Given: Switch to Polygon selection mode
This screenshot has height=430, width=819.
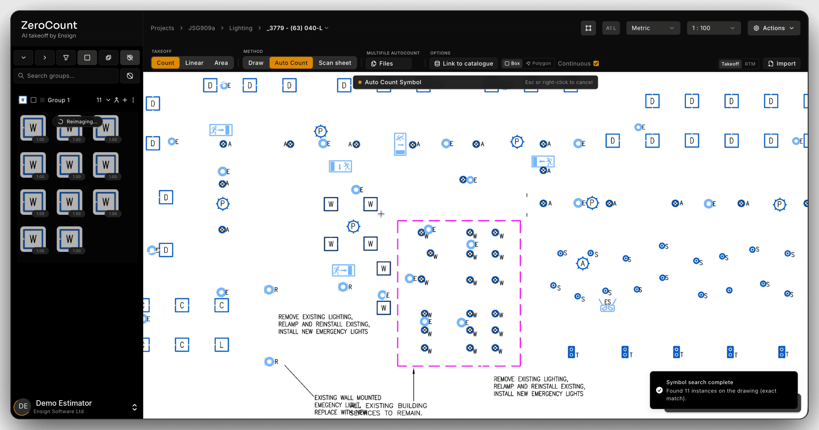Looking at the screenshot, I should 539,63.
